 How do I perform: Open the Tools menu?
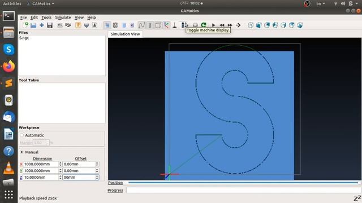coord(46,17)
